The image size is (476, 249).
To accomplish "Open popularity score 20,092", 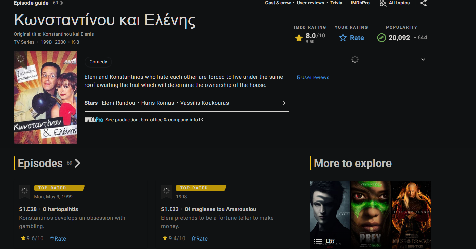I will [x=399, y=38].
